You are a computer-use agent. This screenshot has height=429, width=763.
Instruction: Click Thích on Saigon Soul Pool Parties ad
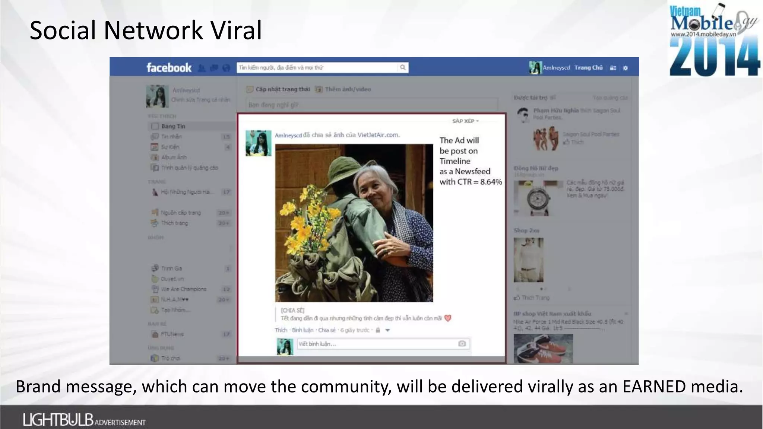pyautogui.click(x=573, y=142)
